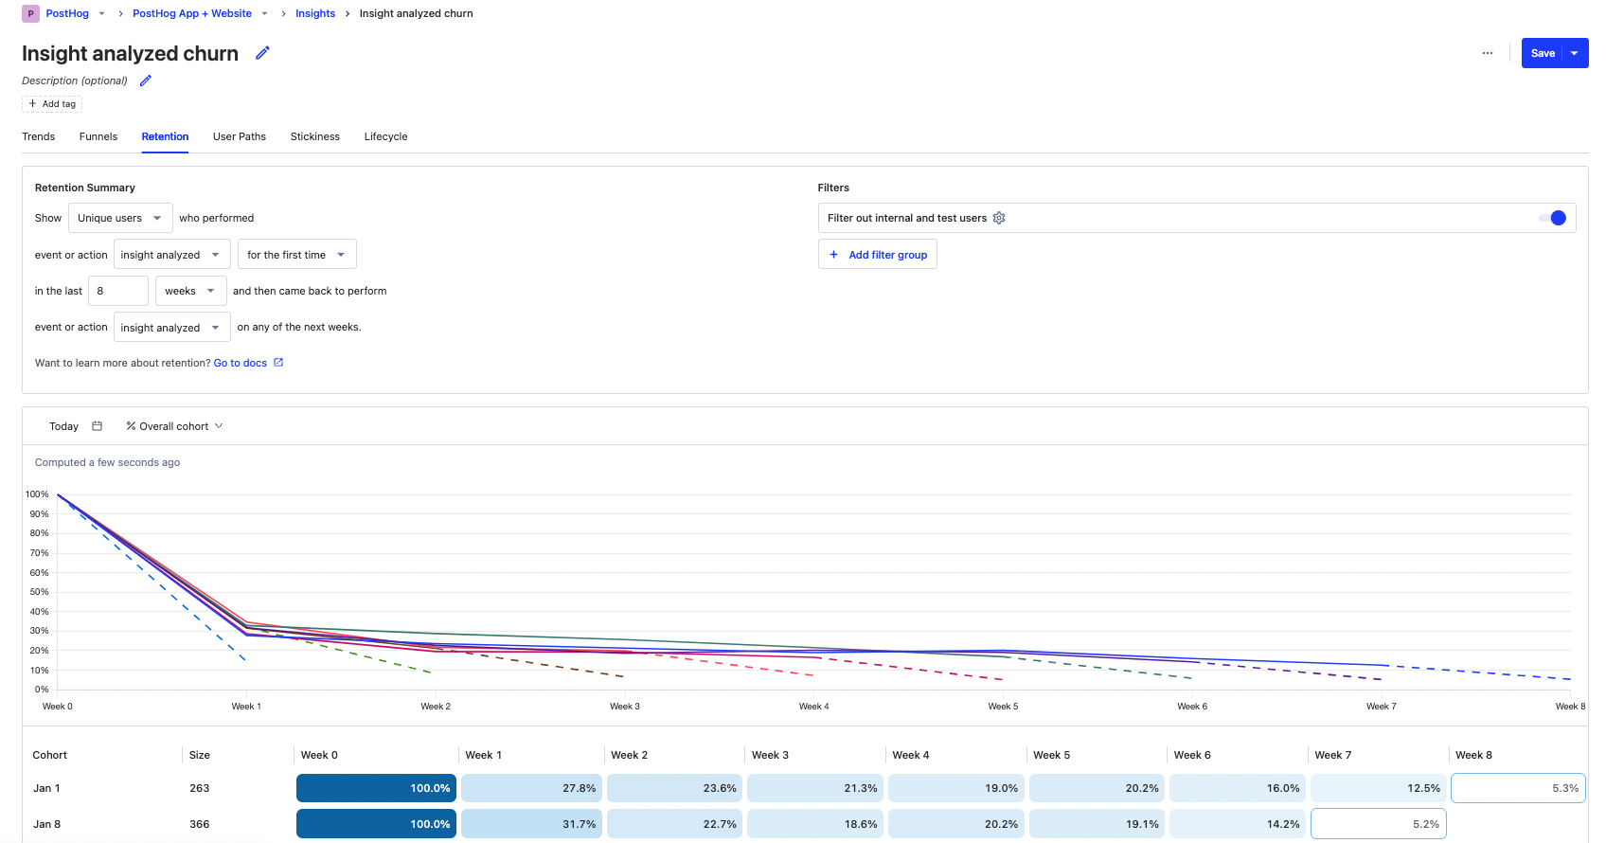Expand the Save button dropdown arrow
The image size is (1606, 843).
click(1575, 53)
